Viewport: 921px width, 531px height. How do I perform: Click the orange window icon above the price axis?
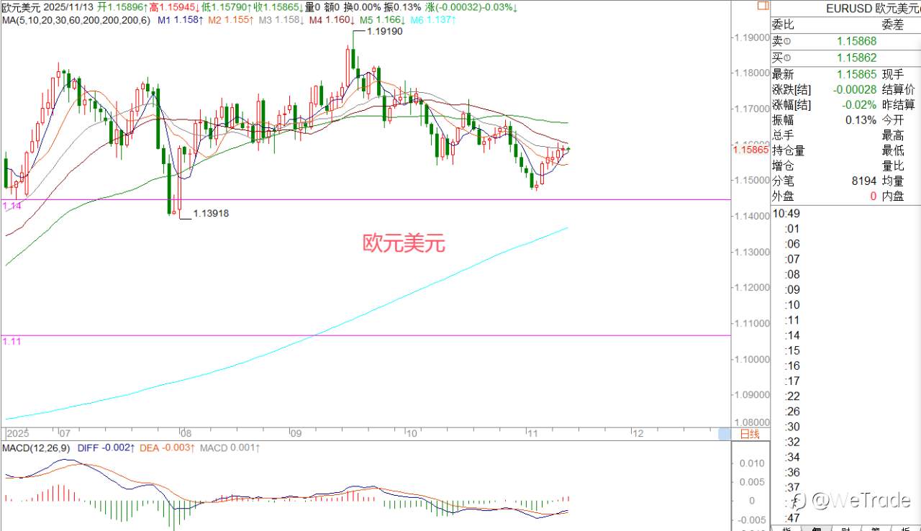pyautogui.click(x=763, y=5)
